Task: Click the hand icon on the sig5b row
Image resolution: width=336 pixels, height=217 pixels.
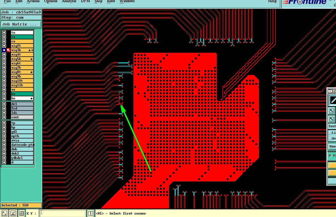Action: tap(32, 59)
